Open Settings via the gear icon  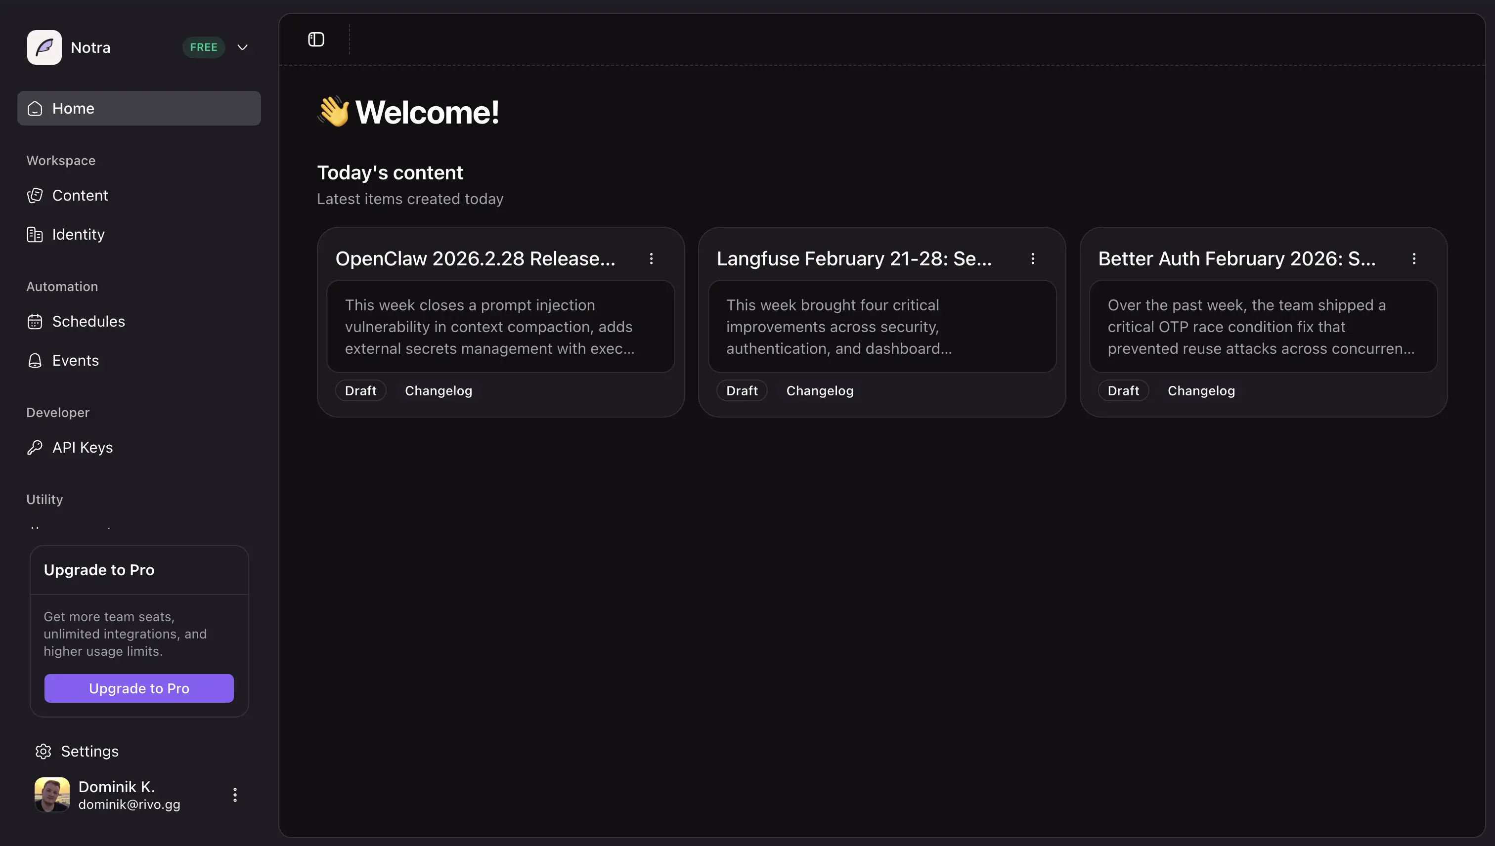tap(43, 751)
